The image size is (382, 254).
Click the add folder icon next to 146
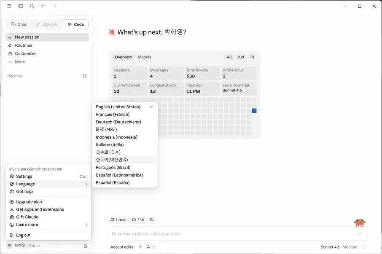(x=152, y=220)
